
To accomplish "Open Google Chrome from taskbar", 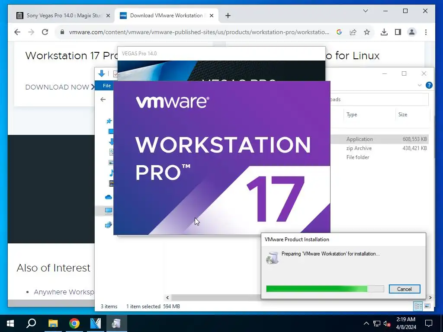I will point(74,323).
